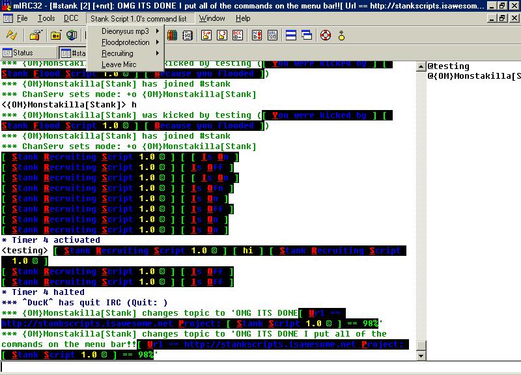
Task: Restore the inner channel window
Action: (x=502, y=18)
